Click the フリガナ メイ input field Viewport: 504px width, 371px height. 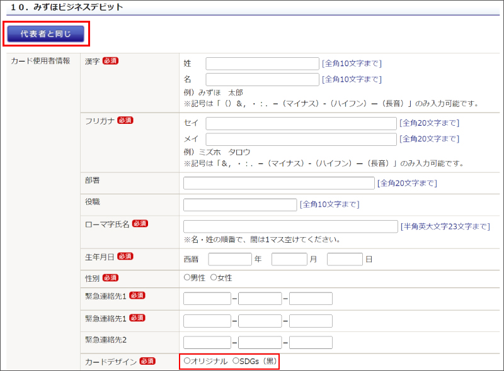click(301, 139)
